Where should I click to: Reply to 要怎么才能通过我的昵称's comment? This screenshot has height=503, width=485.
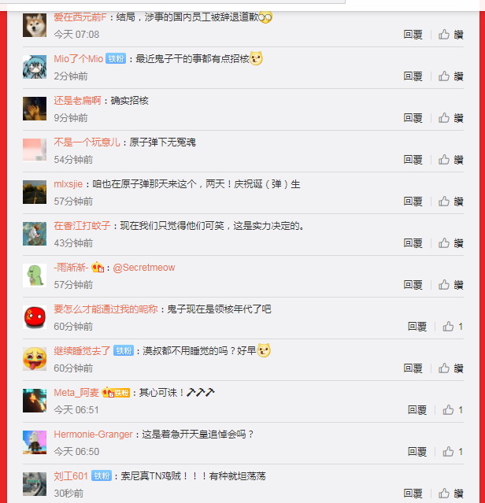[x=417, y=326]
